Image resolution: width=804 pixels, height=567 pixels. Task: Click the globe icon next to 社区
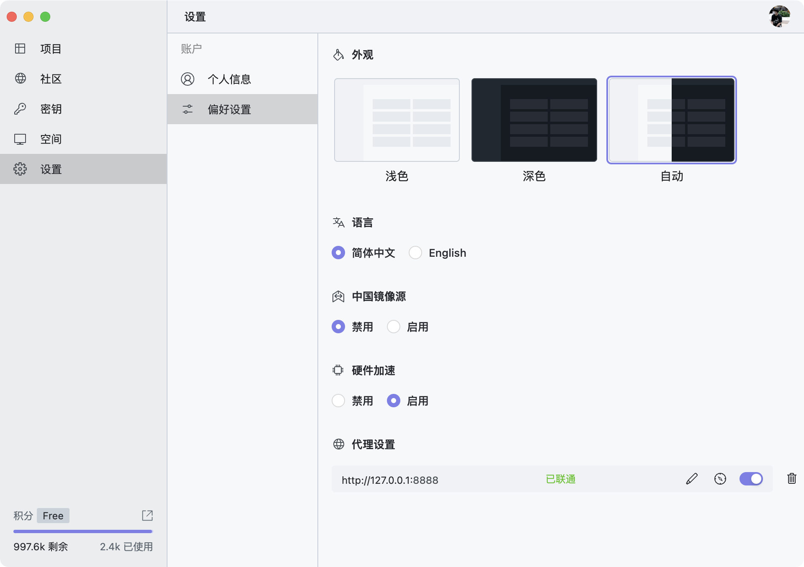click(x=20, y=79)
